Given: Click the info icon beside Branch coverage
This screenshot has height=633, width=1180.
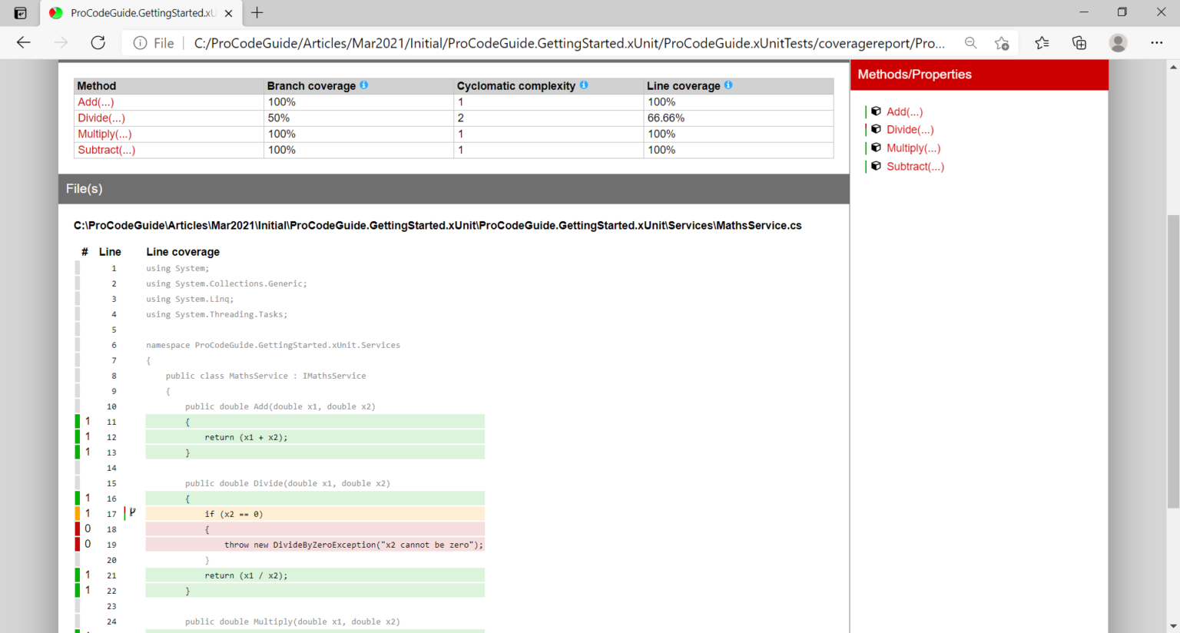Looking at the screenshot, I should coord(364,85).
